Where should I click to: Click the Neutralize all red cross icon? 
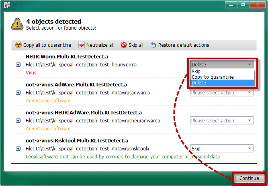click(82, 45)
